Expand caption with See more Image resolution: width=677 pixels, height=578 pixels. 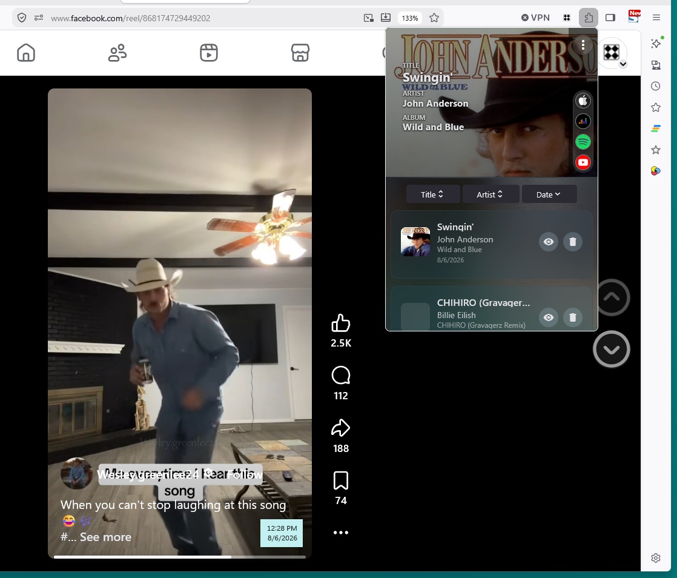click(105, 537)
